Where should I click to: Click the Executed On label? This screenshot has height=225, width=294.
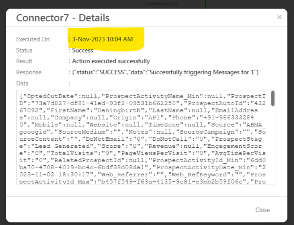click(x=33, y=39)
